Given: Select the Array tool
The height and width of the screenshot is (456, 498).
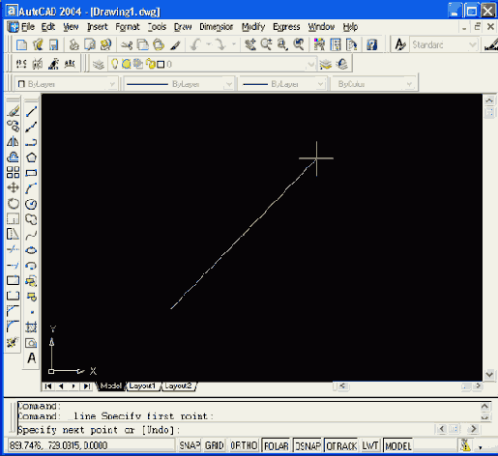Looking at the screenshot, I should tap(14, 173).
